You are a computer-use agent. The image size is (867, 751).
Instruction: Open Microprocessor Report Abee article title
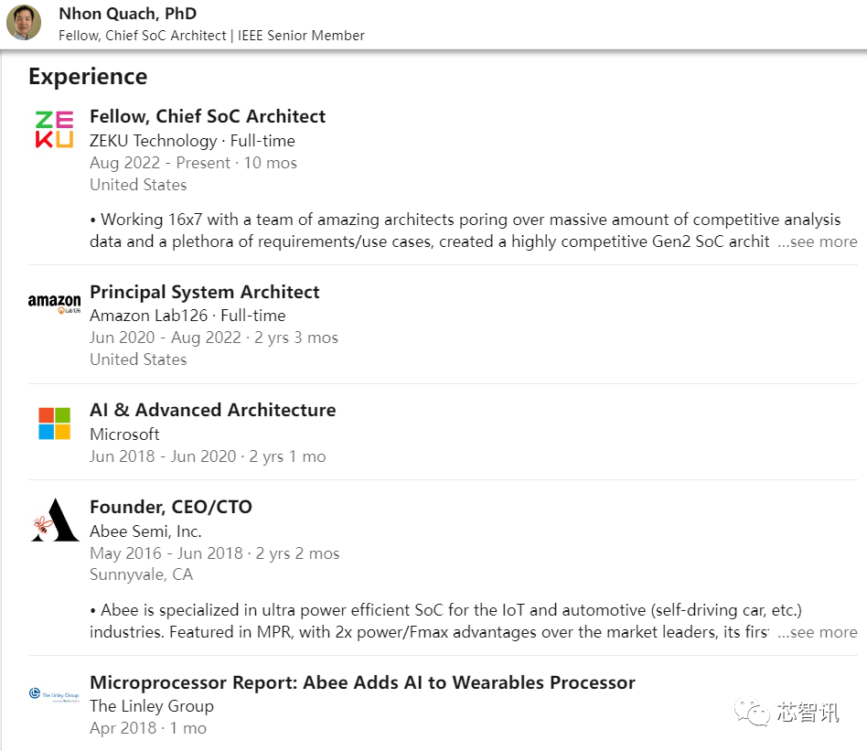coord(363,682)
